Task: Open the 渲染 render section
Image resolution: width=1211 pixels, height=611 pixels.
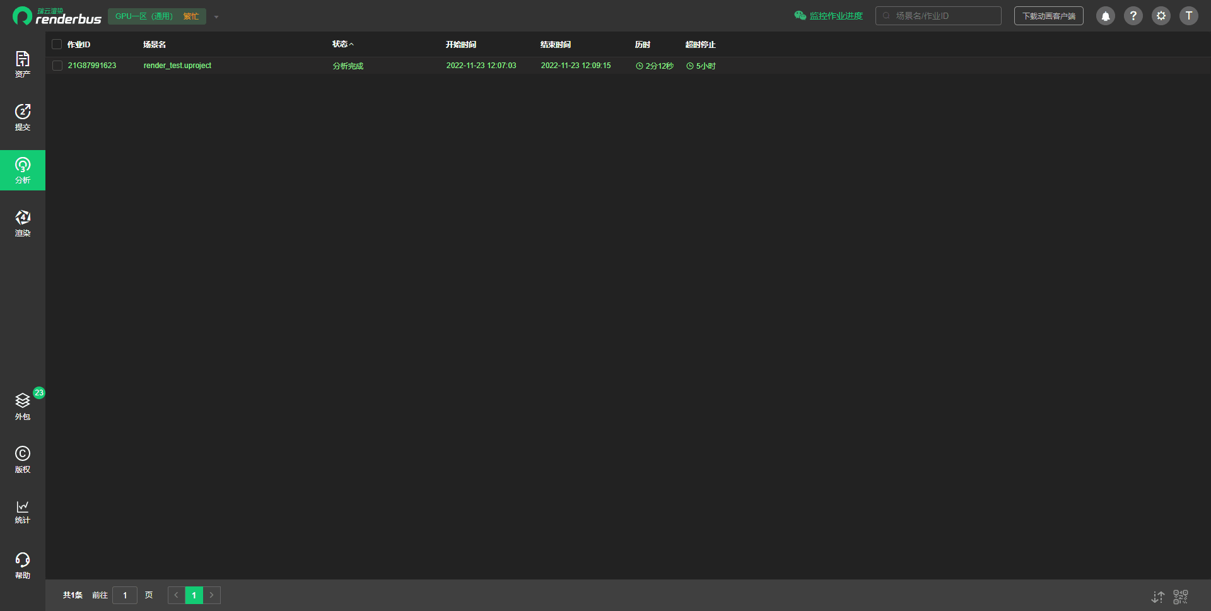Action: click(23, 223)
